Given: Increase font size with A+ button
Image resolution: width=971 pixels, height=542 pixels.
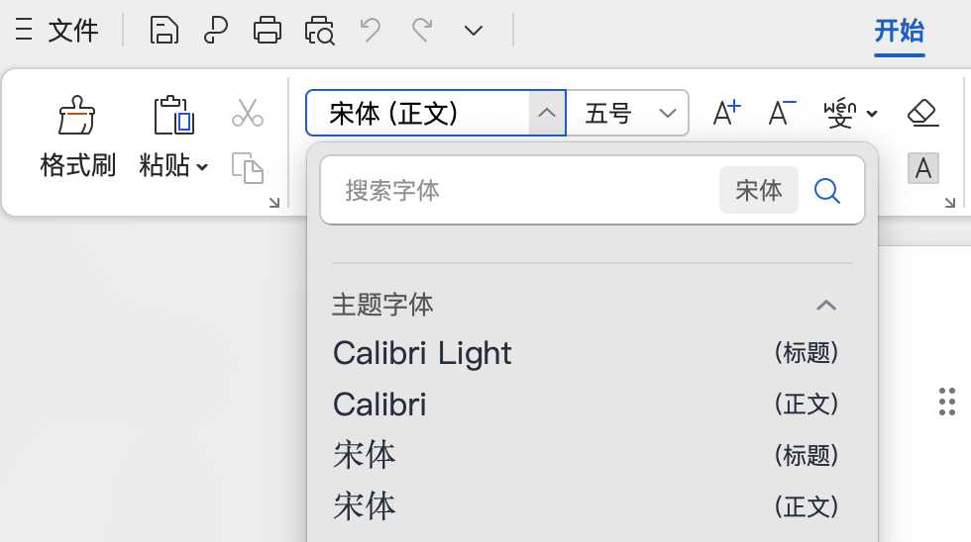Looking at the screenshot, I should click(x=727, y=113).
